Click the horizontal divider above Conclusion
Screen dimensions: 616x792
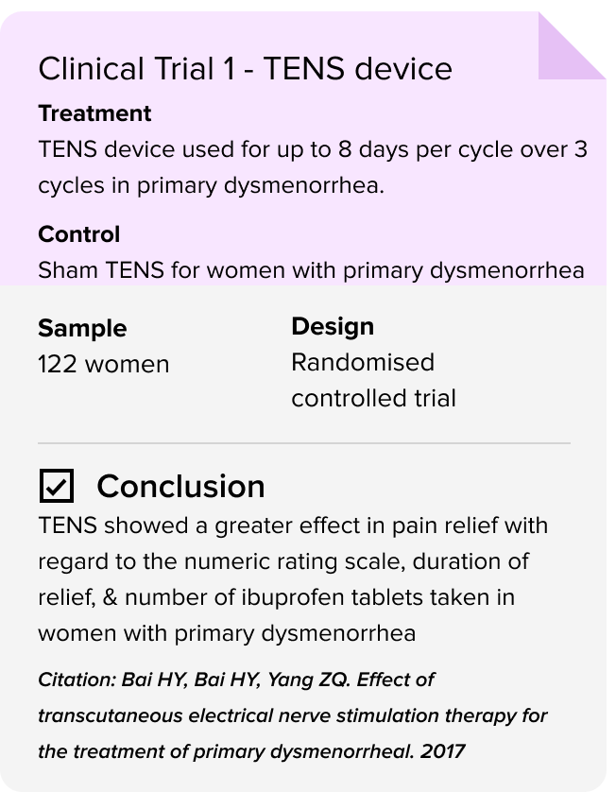(x=304, y=443)
